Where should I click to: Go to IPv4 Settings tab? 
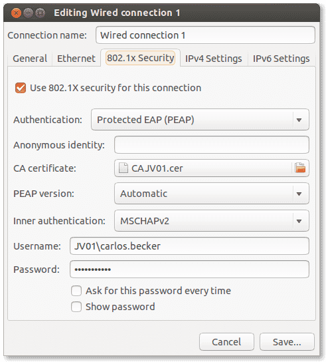click(214, 59)
